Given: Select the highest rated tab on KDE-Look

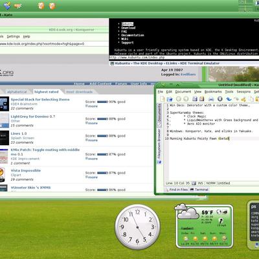Looking at the screenshot, I should (x=47, y=92).
